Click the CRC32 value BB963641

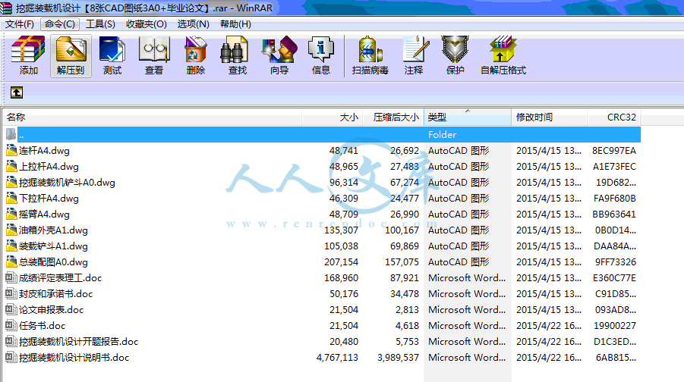tap(614, 214)
